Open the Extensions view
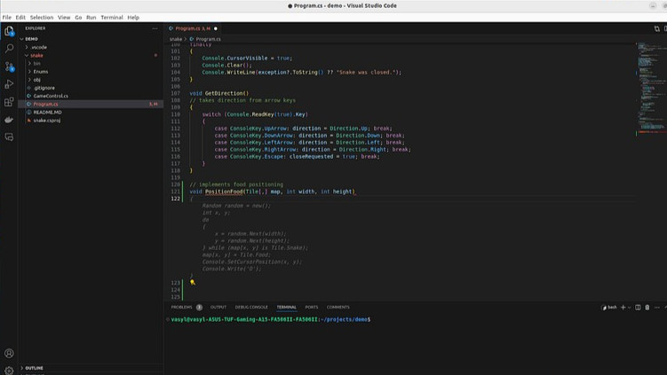 (9, 102)
